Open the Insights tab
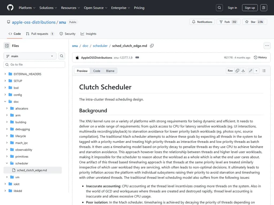 (88, 34)
